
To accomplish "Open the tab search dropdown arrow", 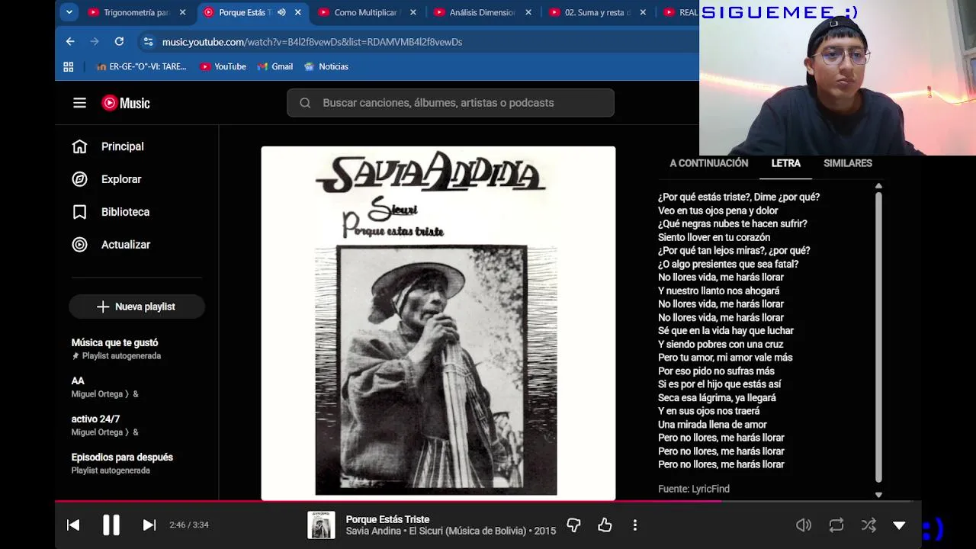I will tap(69, 12).
